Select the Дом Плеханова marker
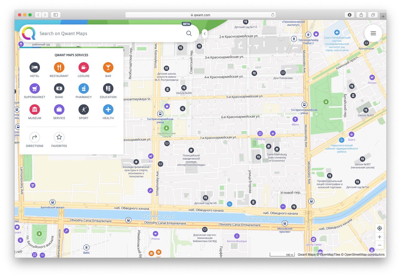 pyautogui.click(x=283, y=72)
